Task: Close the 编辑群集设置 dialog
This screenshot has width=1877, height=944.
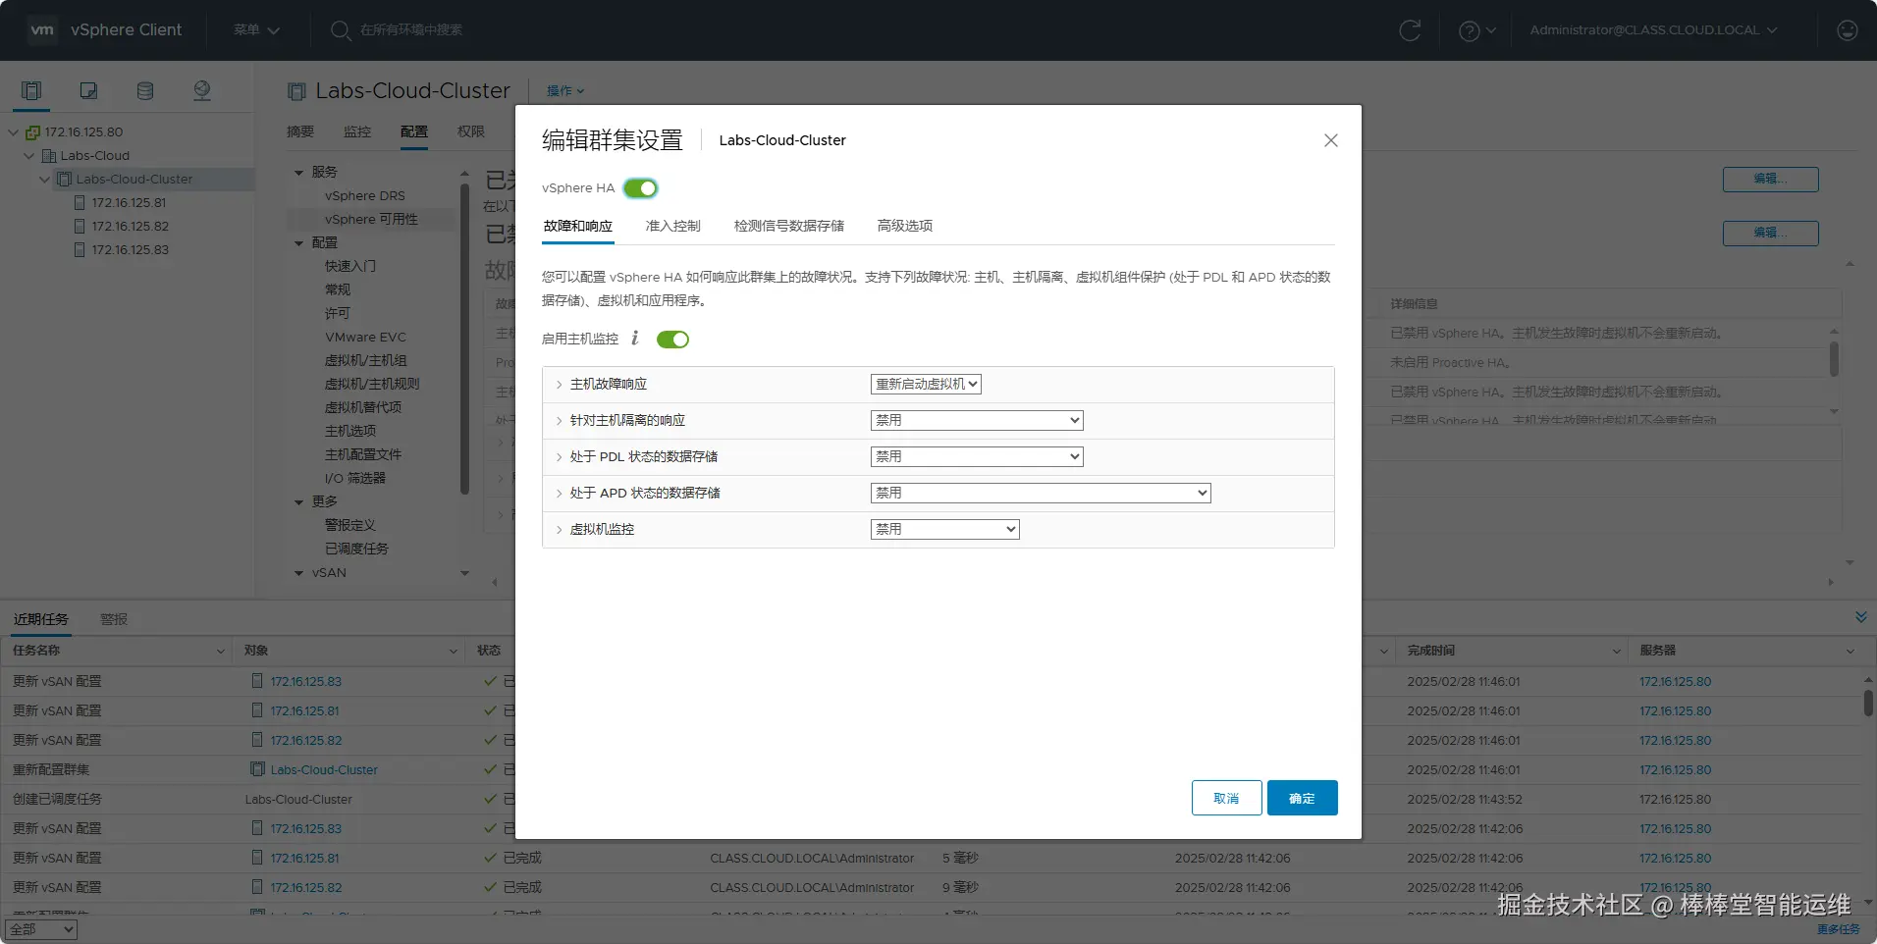Action: (1331, 140)
